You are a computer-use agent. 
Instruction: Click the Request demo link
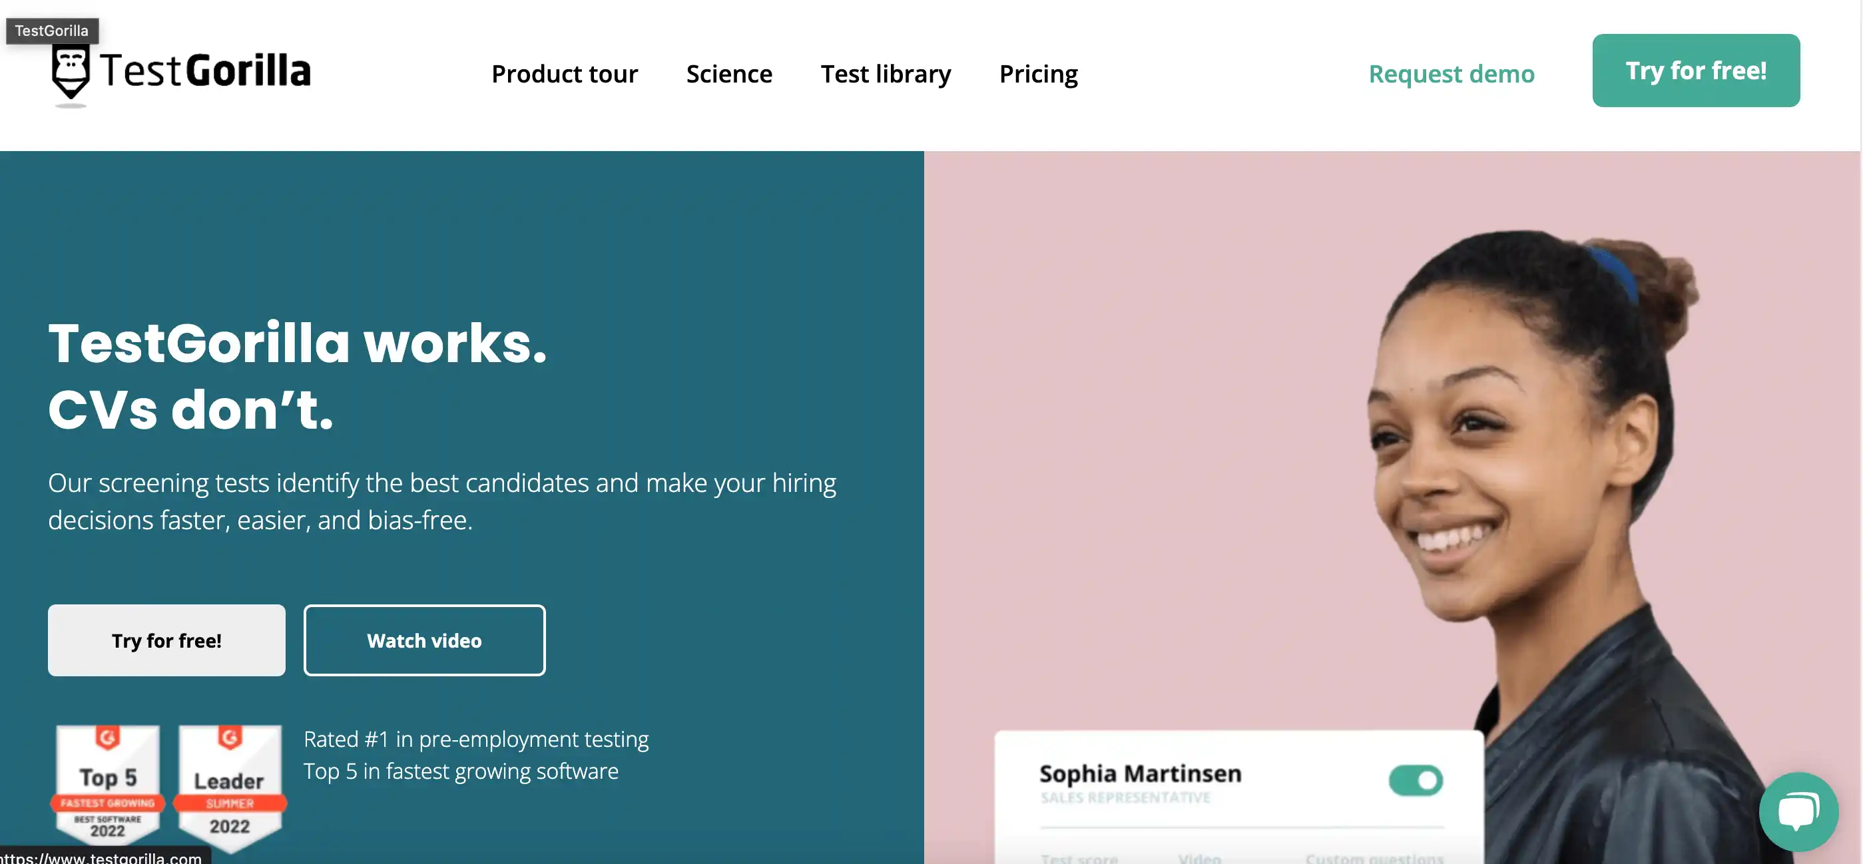(x=1451, y=74)
